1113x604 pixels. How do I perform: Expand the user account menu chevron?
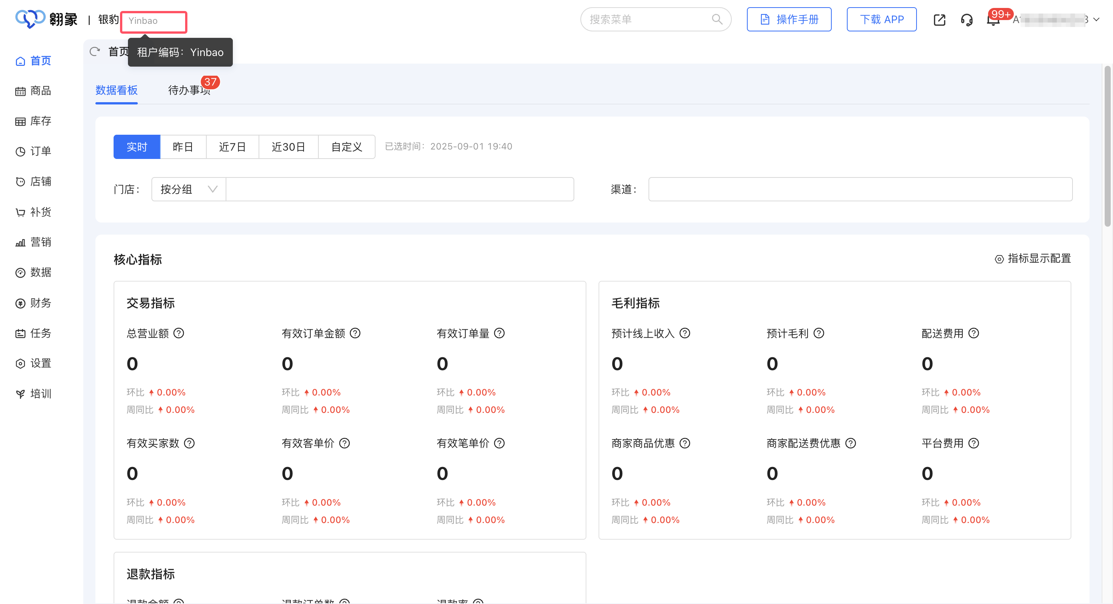[1096, 19]
